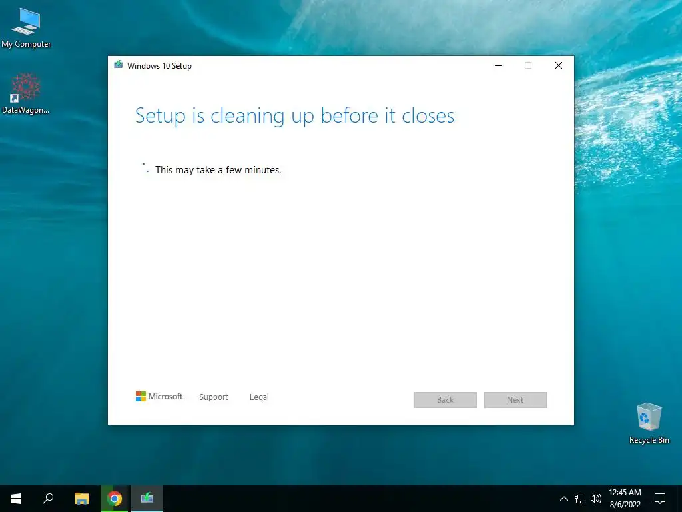
Task: Open taskbar search magnifier
Action: tap(48, 499)
